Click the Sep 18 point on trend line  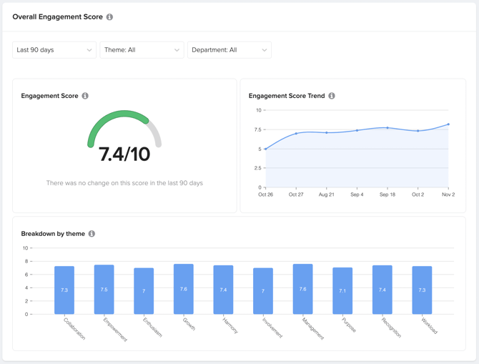click(387, 128)
